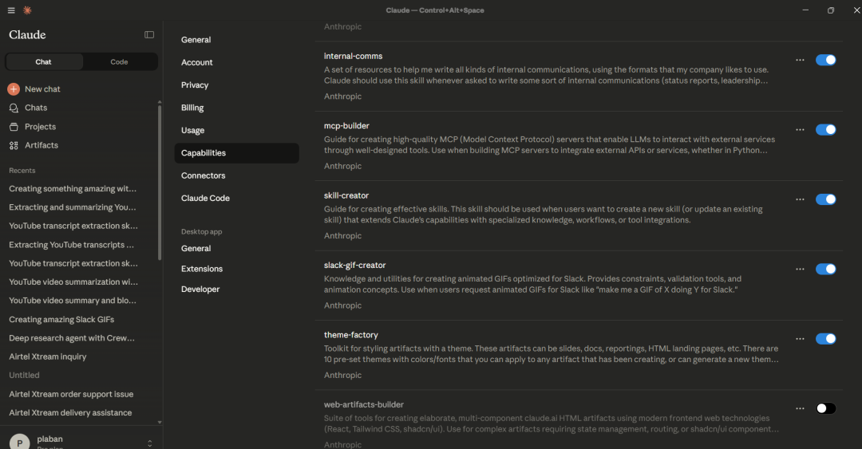Go to Projects page
The height and width of the screenshot is (449, 862).
[40, 127]
